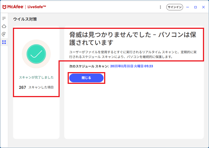Click the サインイン sign-in button
Viewport: 209px width, 148px height.
pyautogui.click(x=175, y=7)
